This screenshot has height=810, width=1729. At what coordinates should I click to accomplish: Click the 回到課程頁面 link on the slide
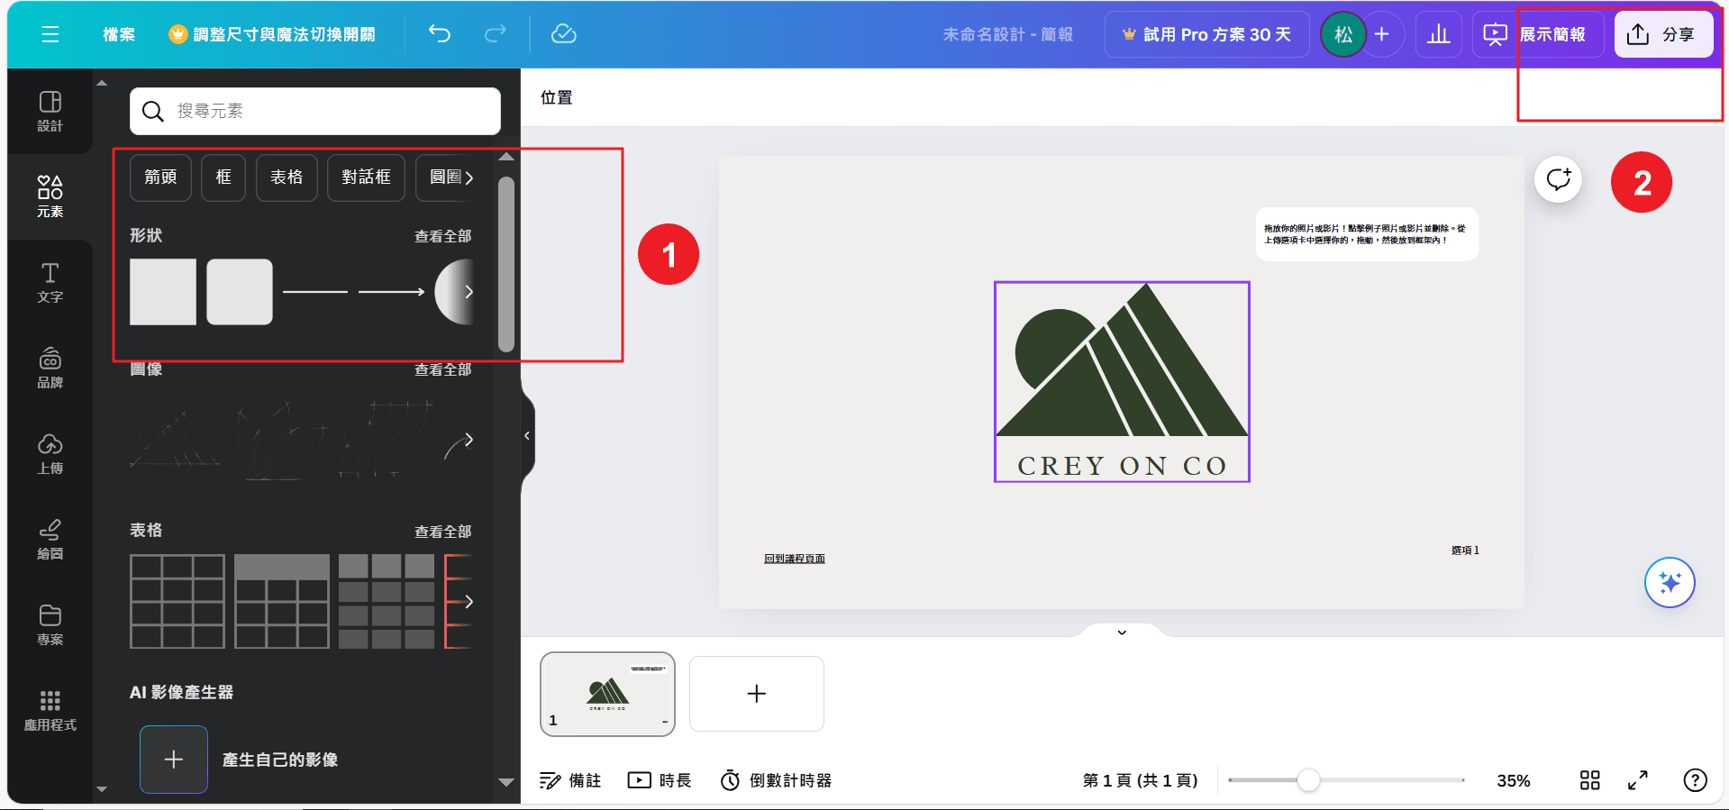[x=795, y=559]
